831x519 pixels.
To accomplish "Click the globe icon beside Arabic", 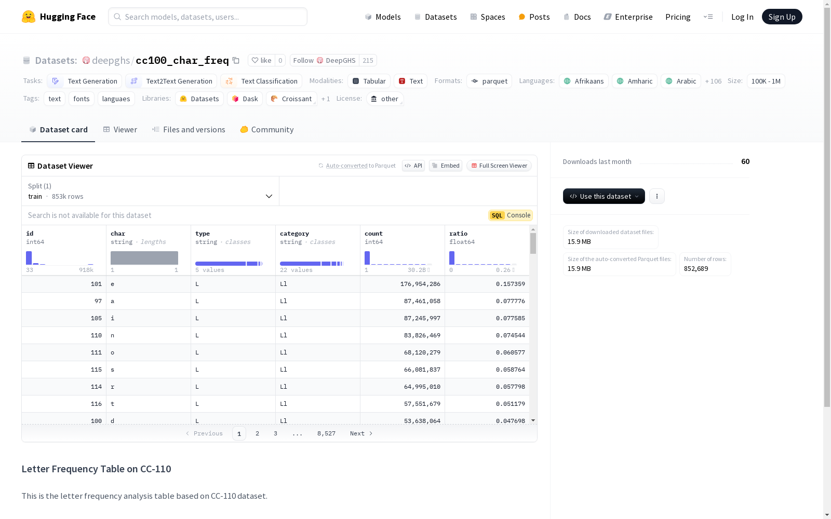I will [x=669, y=81].
